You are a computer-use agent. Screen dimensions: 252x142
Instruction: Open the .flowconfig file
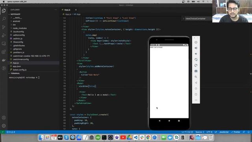click(18, 42)
